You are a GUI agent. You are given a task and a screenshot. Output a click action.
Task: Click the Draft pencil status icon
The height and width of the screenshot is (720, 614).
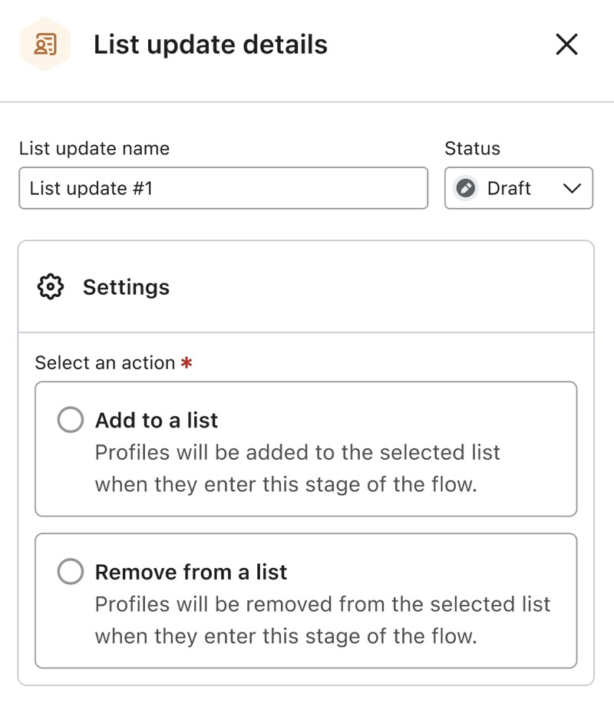(465, 188)
